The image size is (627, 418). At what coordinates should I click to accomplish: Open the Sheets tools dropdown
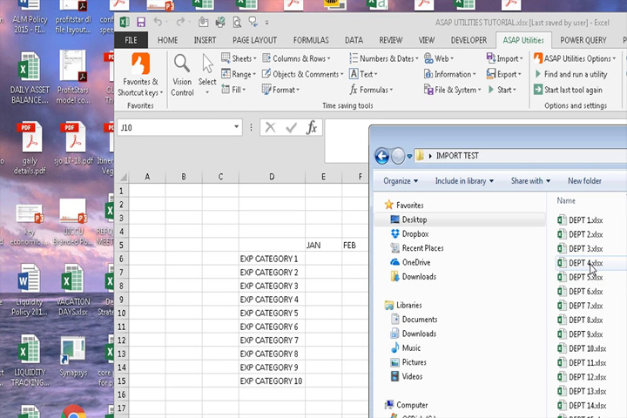[239, 58]
